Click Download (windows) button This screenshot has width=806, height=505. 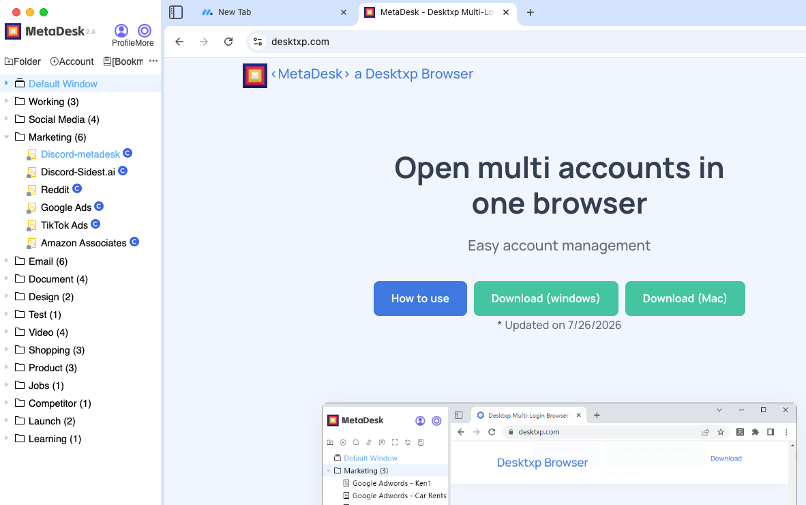(x=546, y=298)
